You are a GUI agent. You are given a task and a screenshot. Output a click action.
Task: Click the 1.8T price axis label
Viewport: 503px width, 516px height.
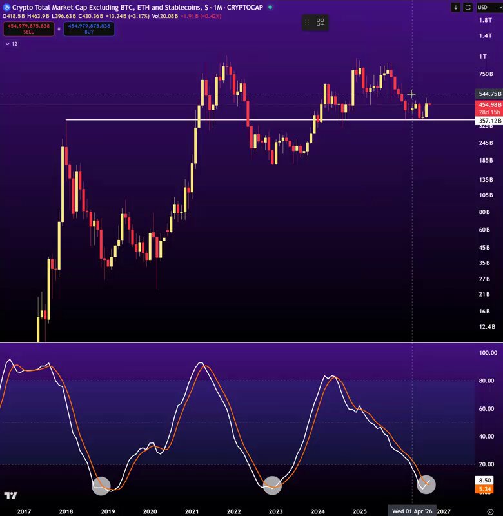[485, 20]
